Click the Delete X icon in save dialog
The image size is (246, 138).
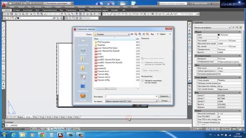(143, 34)
